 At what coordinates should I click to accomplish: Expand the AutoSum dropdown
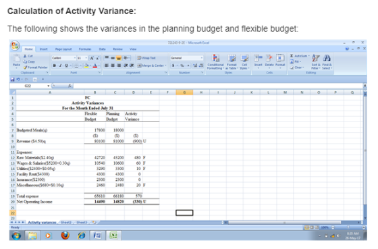pyautogui.click(x=309, y=56)
